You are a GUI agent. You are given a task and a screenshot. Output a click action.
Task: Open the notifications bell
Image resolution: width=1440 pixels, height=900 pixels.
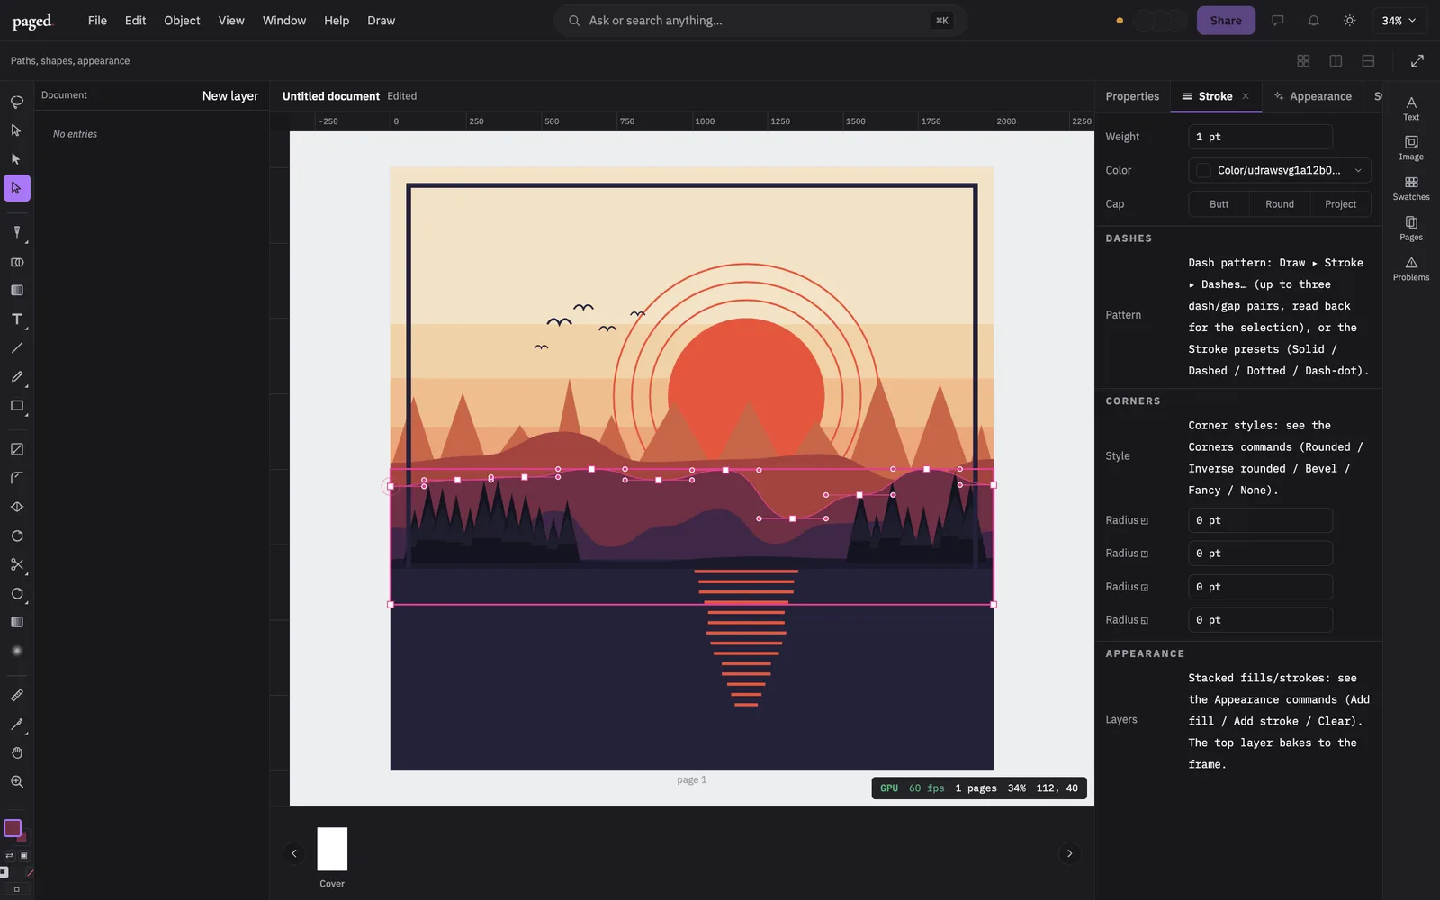[1313, 20]
